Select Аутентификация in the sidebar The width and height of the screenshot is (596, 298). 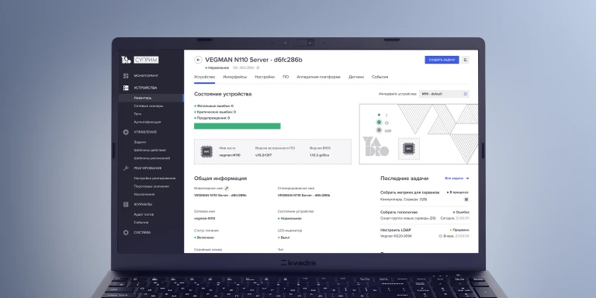tap(147, 122)
